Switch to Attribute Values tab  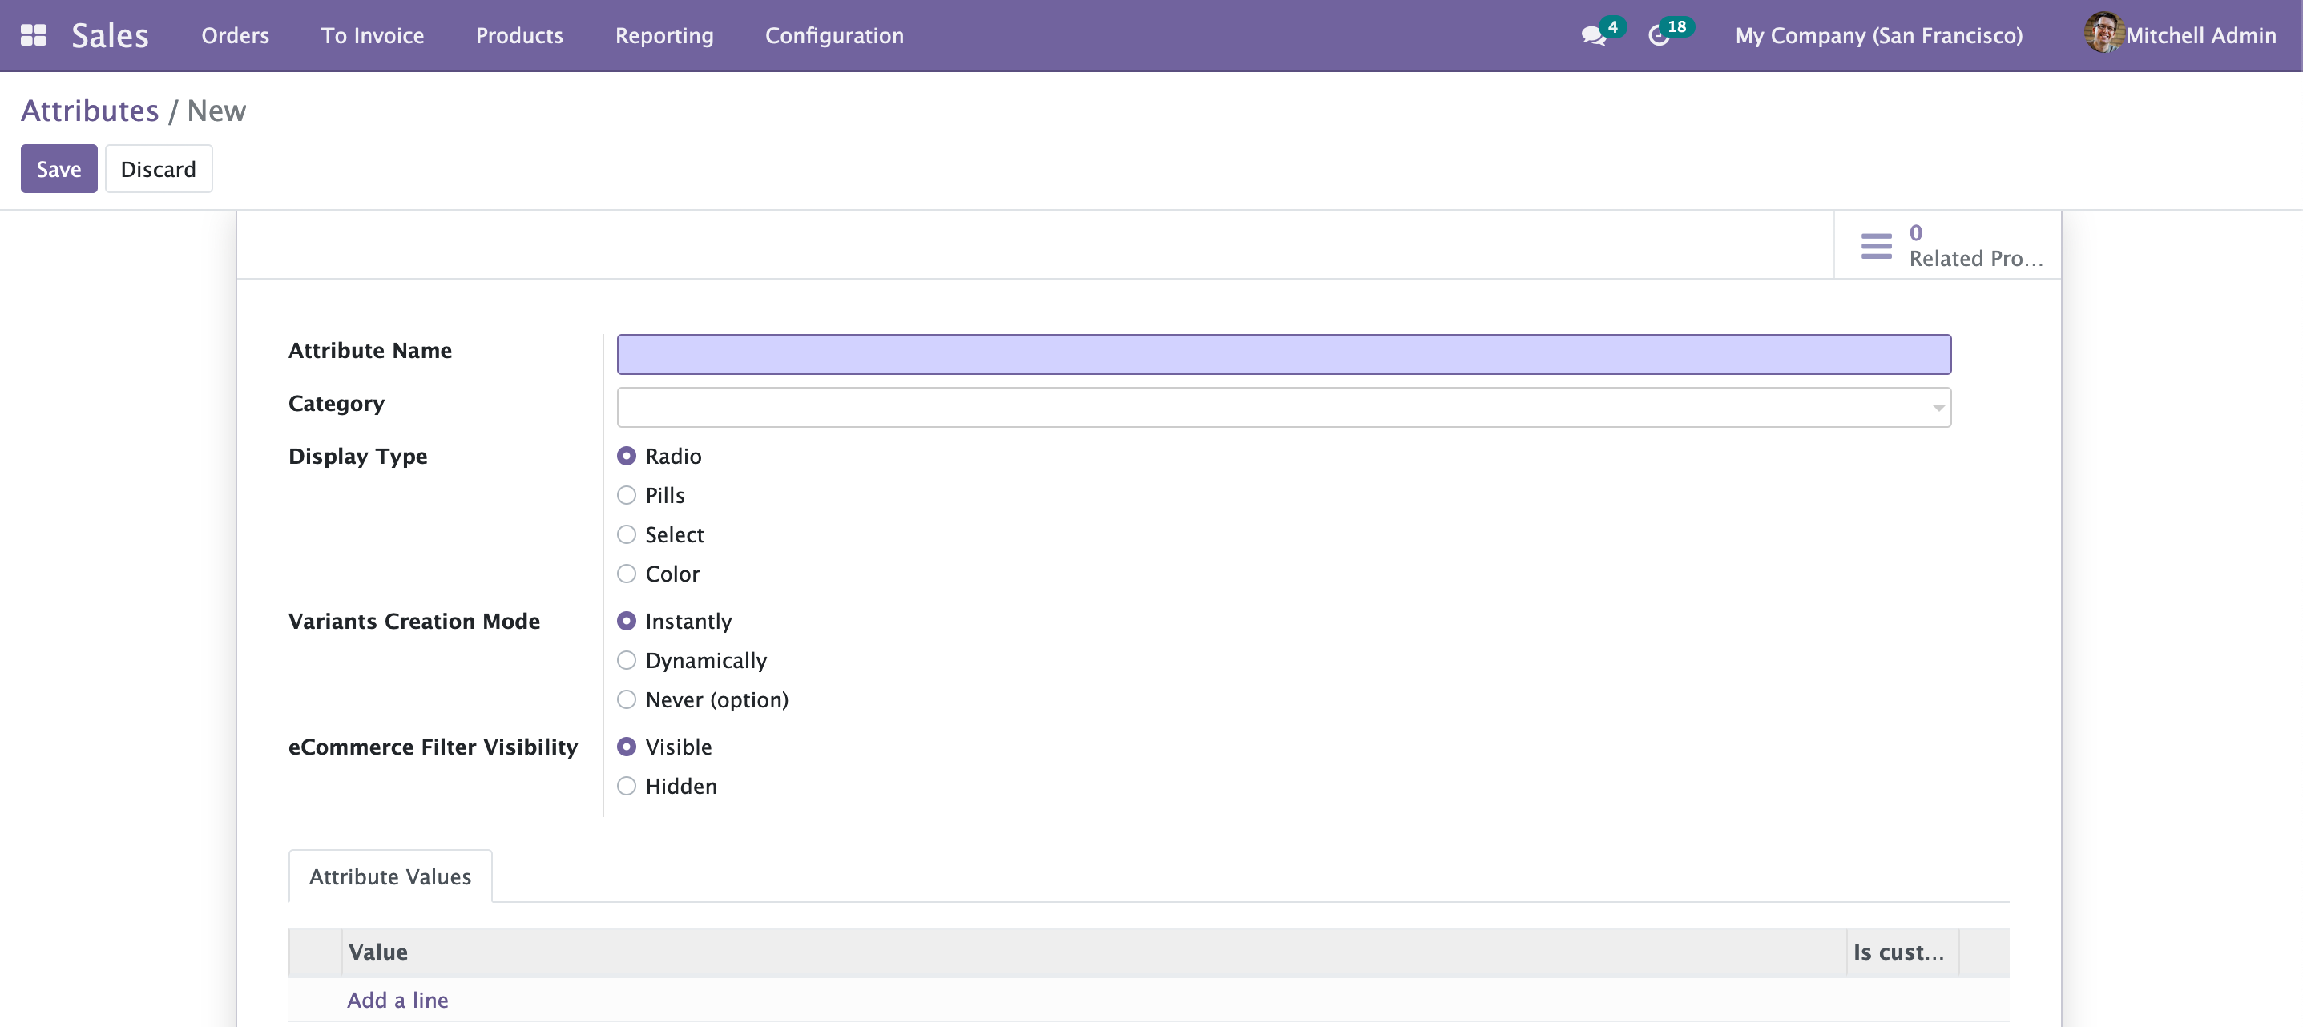pyautogui.click(x=389, y=877)
